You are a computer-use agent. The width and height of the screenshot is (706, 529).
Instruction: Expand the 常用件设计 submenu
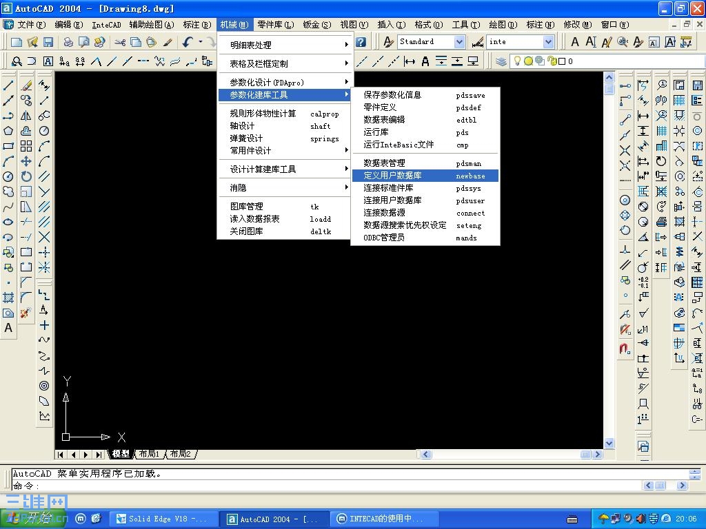pyautogui.click(x=285, y=151)
